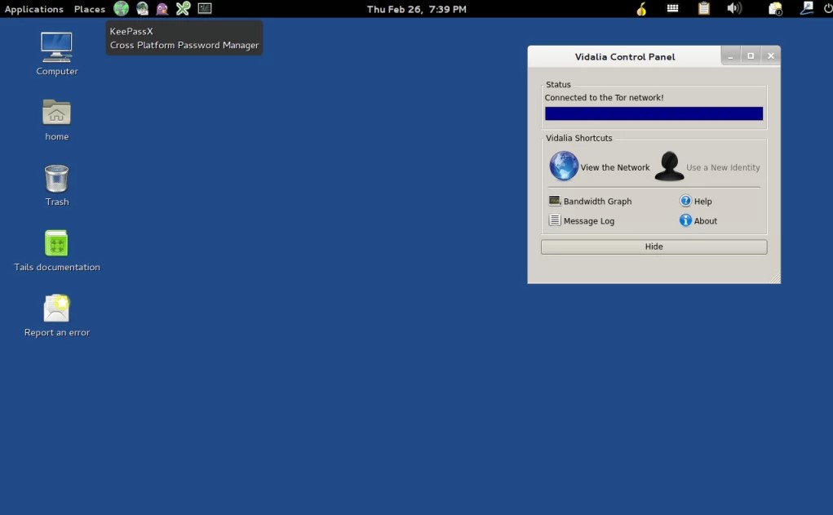Open Vidalia Help
The image size is (833, 515).
coord(695,201)
